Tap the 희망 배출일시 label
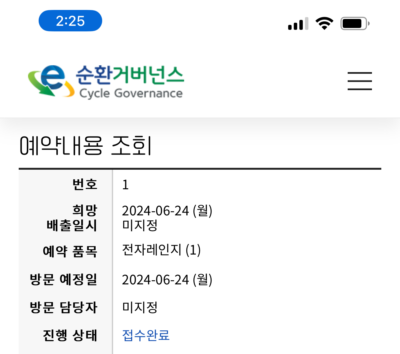400x354 pixels. 72,218
